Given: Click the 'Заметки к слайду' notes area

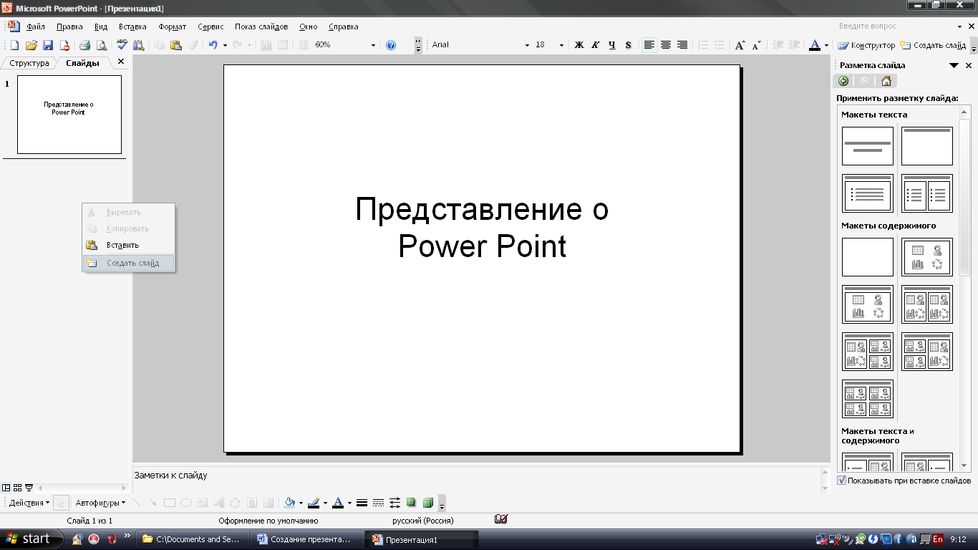Looking at the screenshot, I should coord(476,480).
